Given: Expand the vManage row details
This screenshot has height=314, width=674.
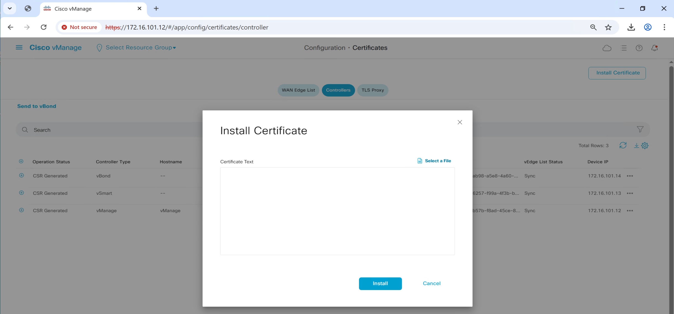Looking at the screenshot, I should pos(21,210).
